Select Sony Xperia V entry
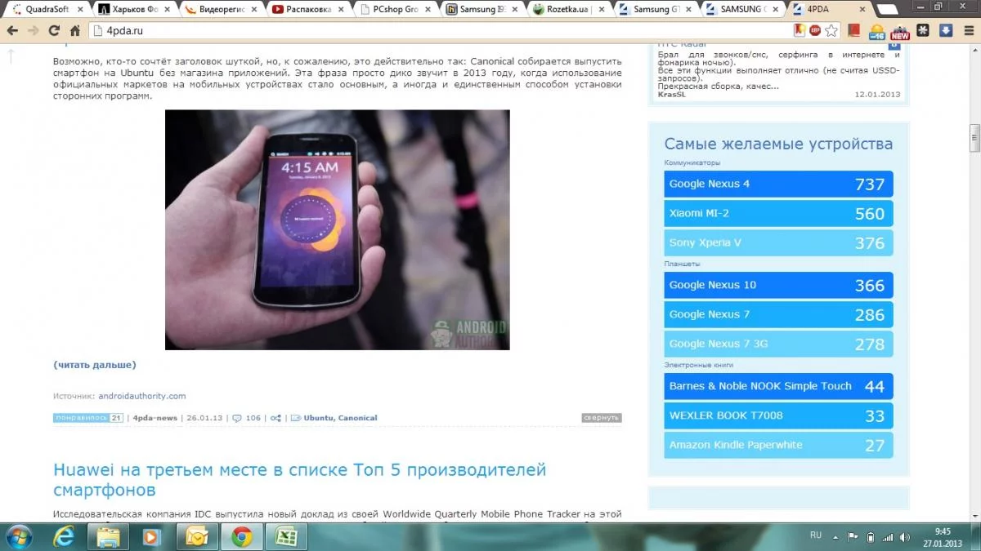981x551 pixels. coord(778,242)
